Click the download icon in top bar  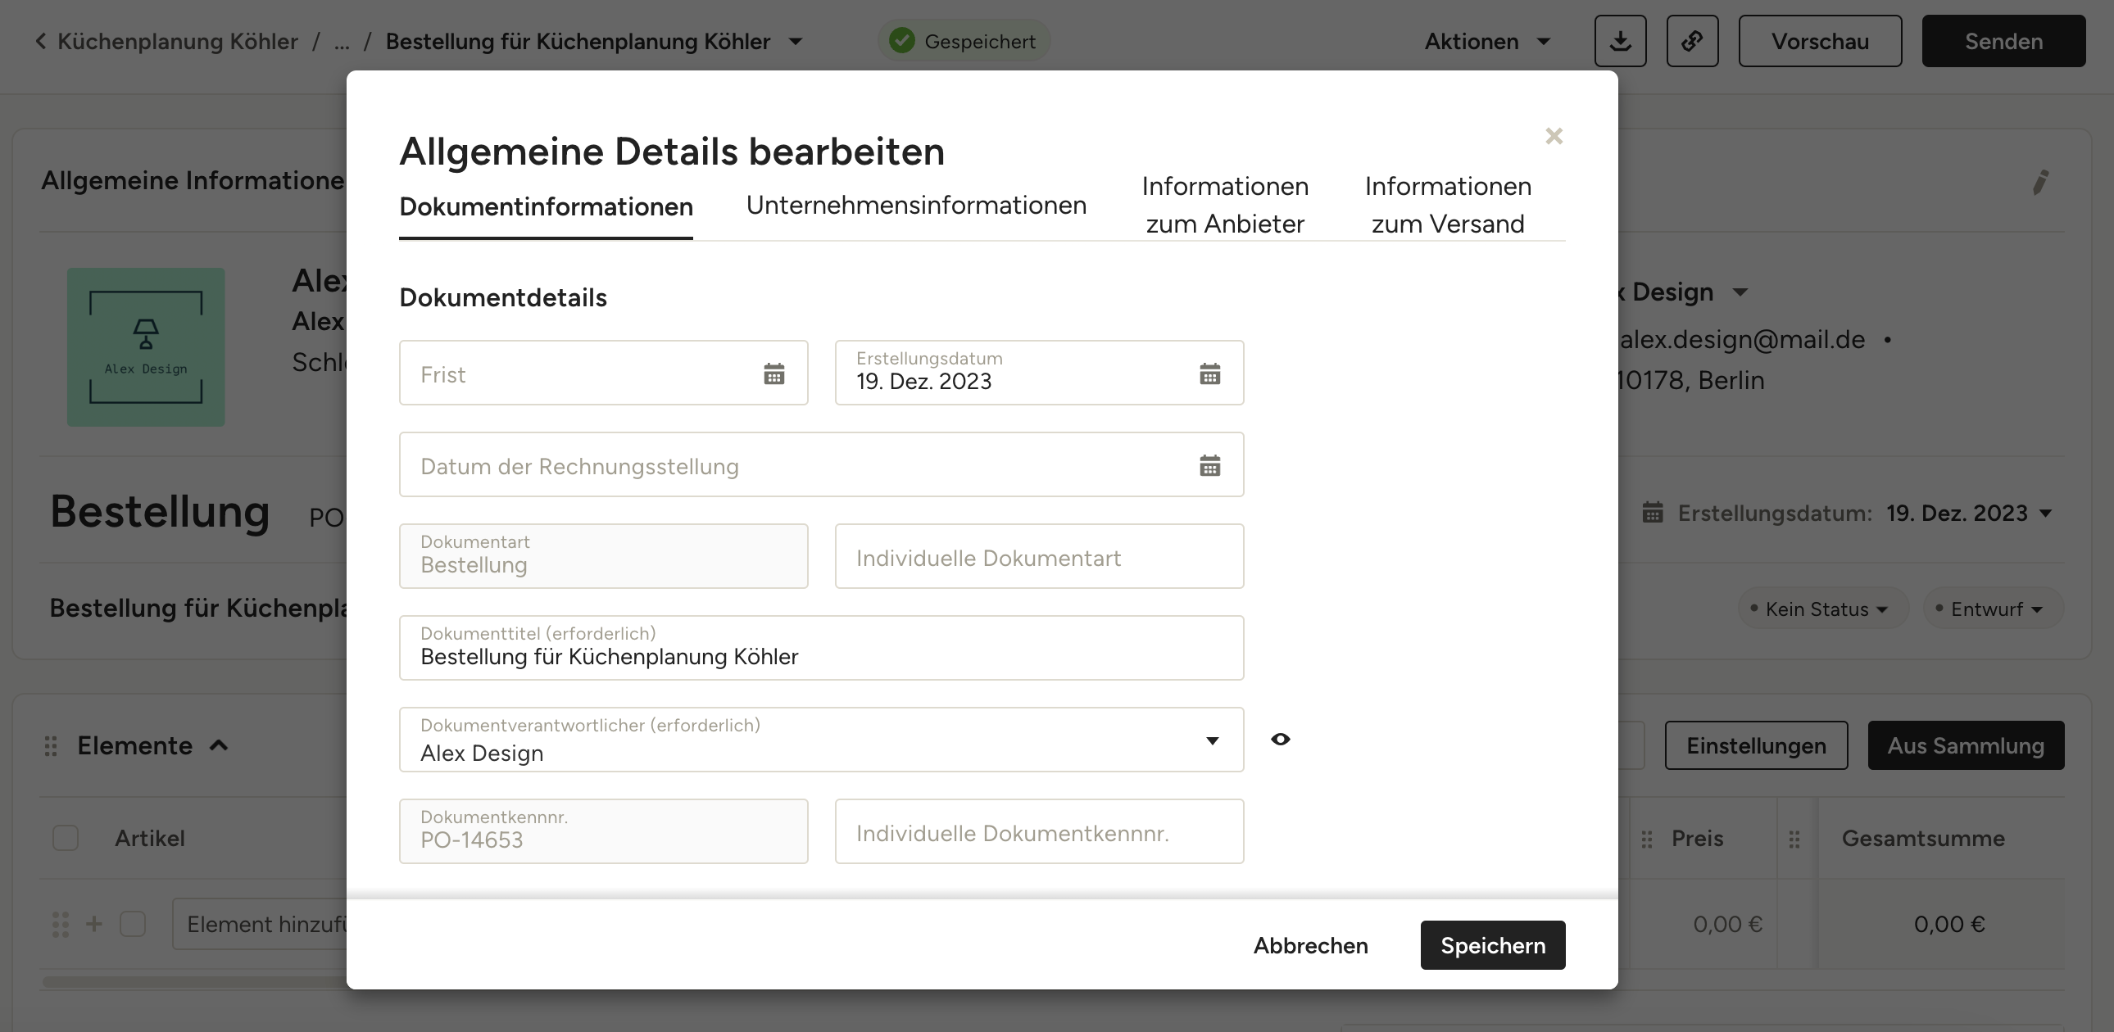1620,41
